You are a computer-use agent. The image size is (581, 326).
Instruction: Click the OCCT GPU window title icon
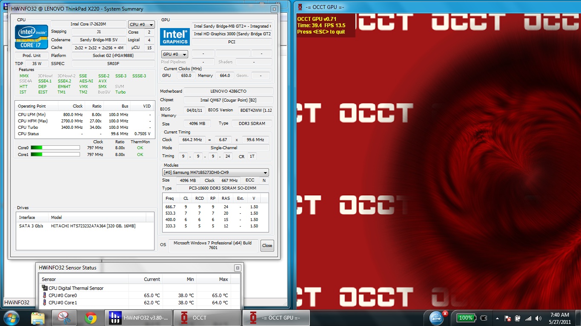coord(300,7)
